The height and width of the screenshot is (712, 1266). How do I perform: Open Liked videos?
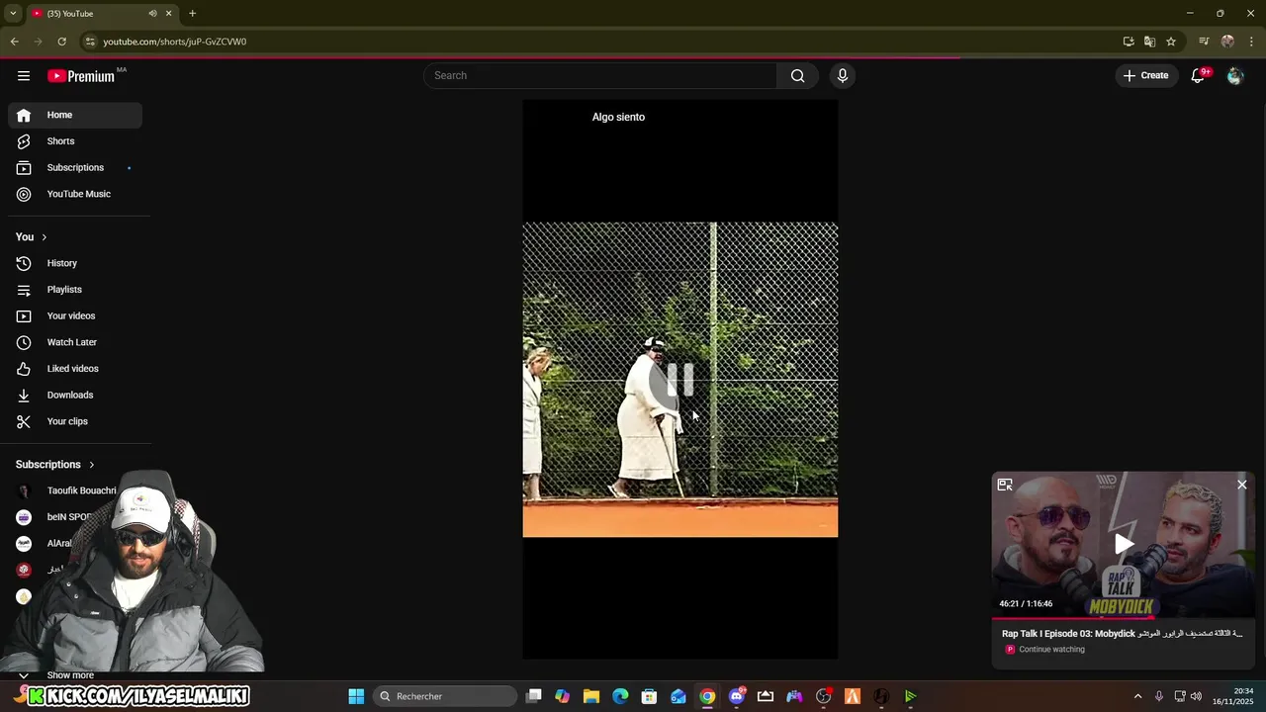75,369
